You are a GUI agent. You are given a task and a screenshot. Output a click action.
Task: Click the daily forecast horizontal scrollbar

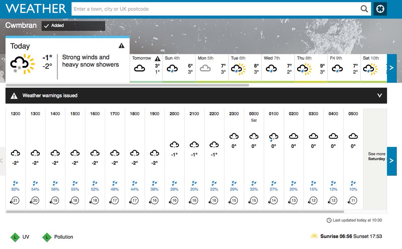coord(127,85)
